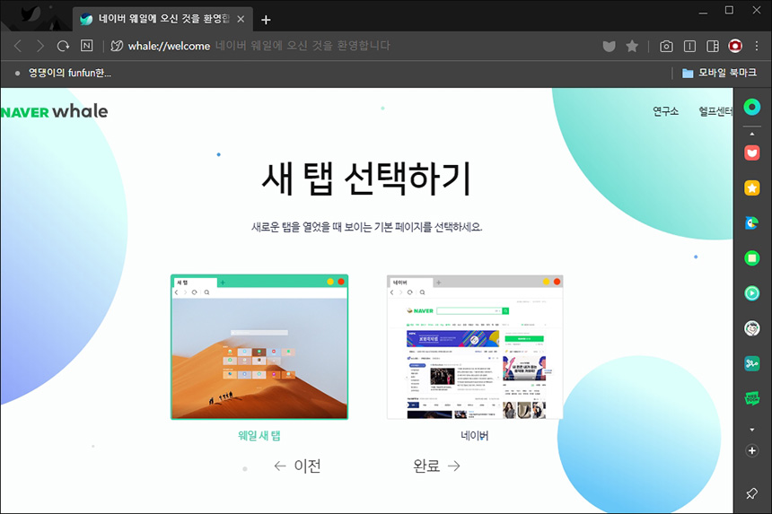The height and width of the screenshot is (514, 772).
Task: Open the green square sidebar icon
Action: coord(752,257)
